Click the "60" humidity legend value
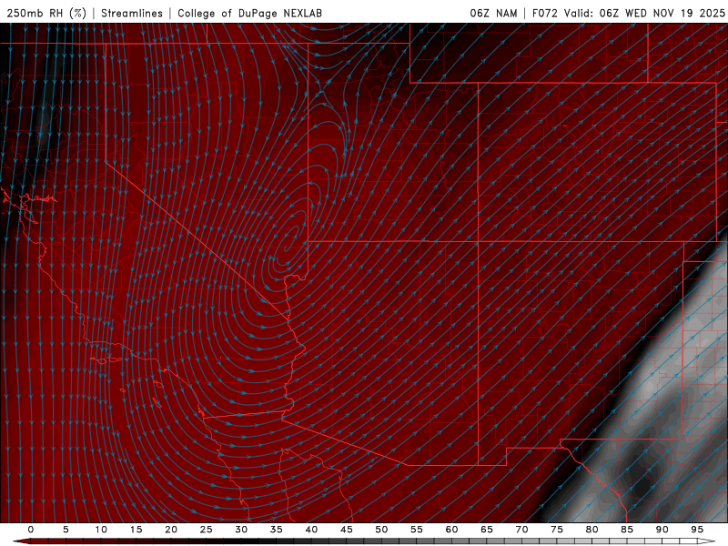The height and width of the screenshot is (546, 728). (451, 530)
